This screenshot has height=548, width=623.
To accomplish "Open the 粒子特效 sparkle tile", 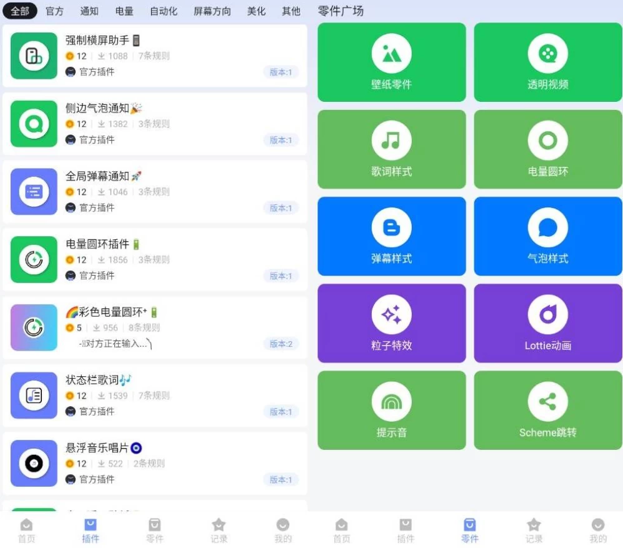I will 391,323.
